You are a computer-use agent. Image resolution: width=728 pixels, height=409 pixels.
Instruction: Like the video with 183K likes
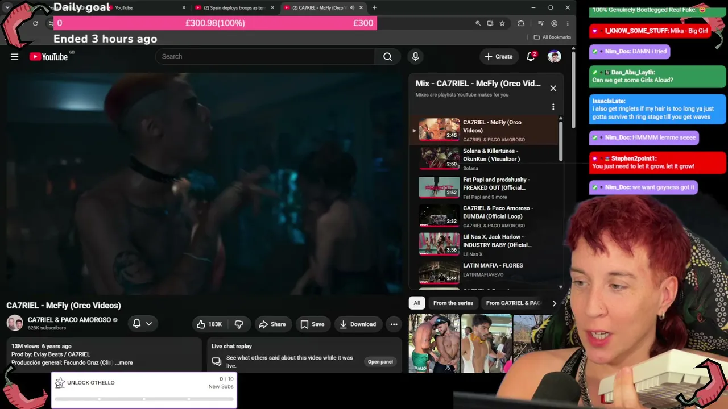[x=209, y=324]
